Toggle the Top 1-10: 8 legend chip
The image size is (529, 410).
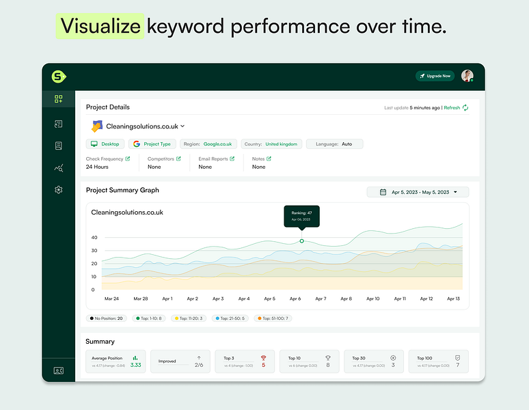(148, 318)
